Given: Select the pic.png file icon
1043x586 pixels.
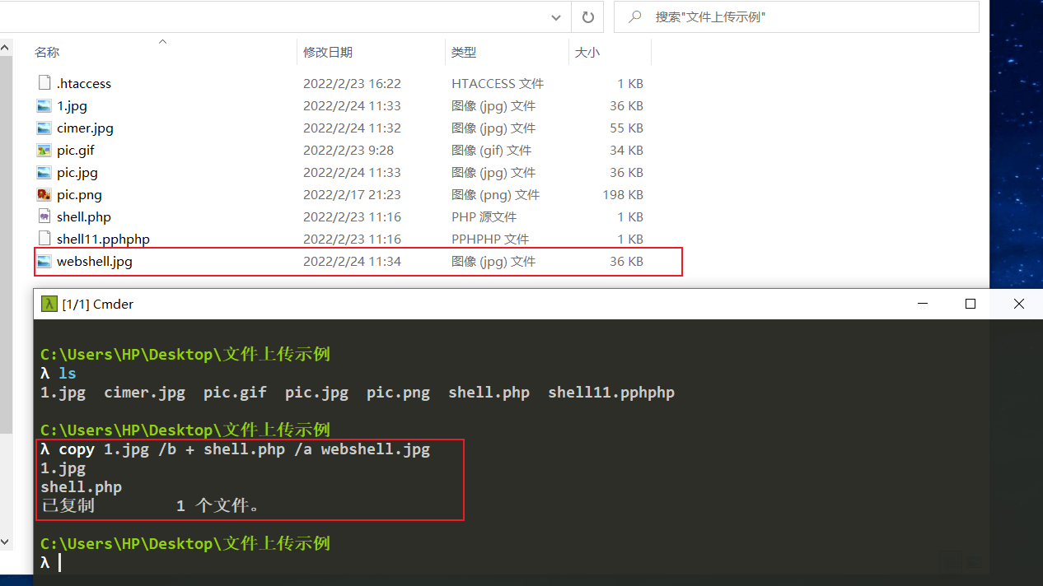Looking at the screenshot, I should (44, 194).
